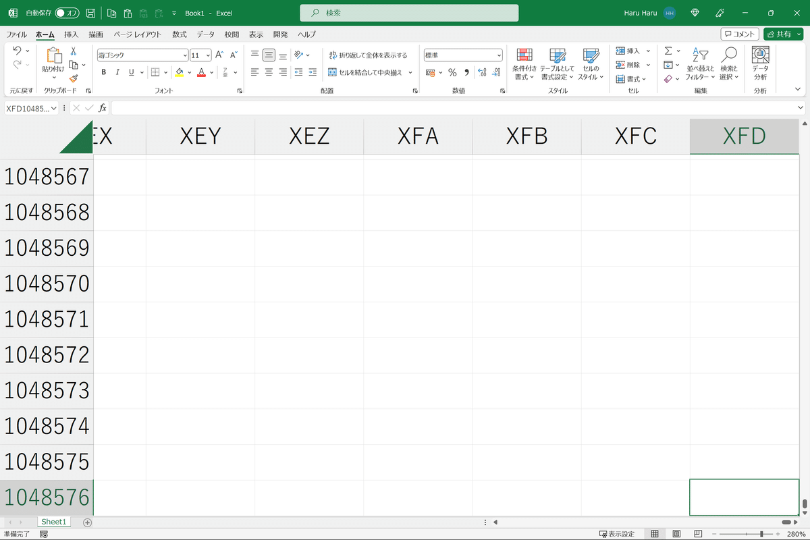Toggle 折り返して全体を表示する wrap text
Viewport: 810px width, 540px height.
point(364,55)
